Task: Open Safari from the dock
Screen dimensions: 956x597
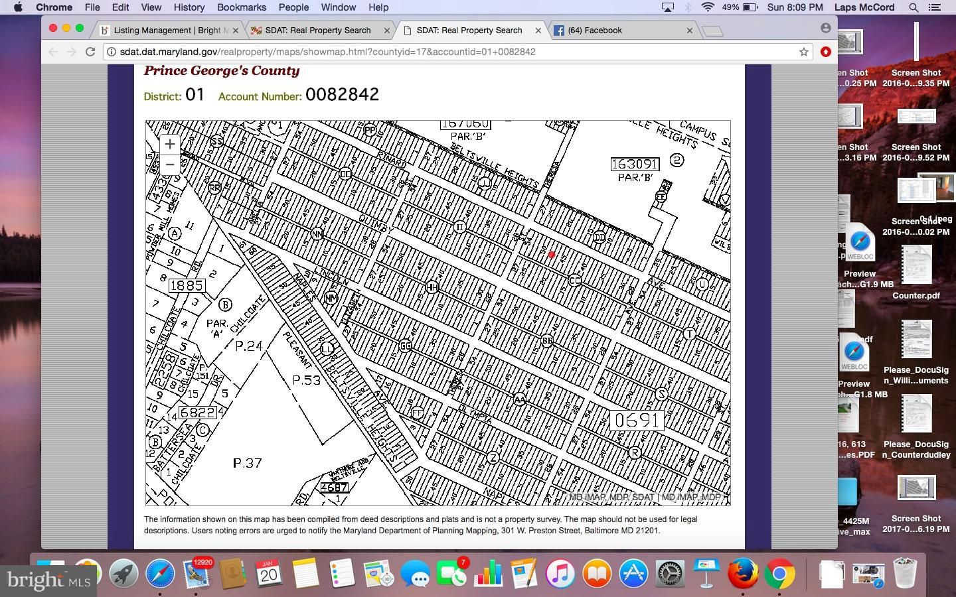Action: click(x=160, y=573)
